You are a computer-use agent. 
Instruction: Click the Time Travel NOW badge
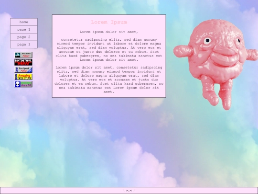(x=23, y=62)
